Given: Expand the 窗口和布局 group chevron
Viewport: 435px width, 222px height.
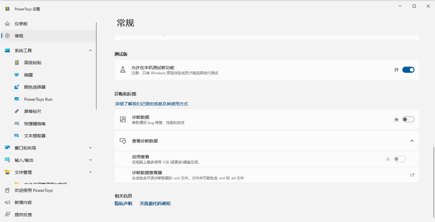Looking at the screenshot, I should [x=91, y=148].
